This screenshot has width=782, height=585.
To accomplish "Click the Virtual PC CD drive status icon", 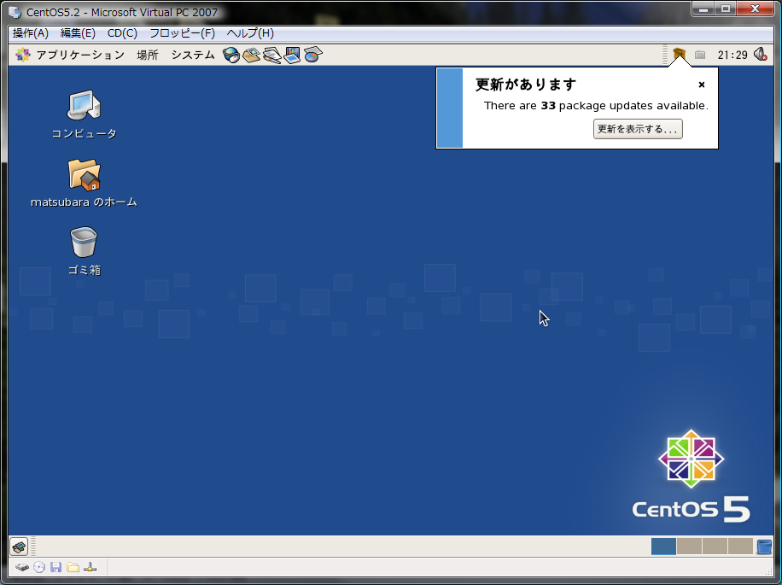I will click(x=39, y=568).
